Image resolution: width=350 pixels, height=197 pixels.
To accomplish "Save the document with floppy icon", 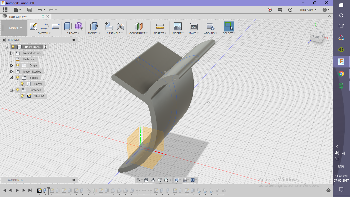I will (29, 10).
